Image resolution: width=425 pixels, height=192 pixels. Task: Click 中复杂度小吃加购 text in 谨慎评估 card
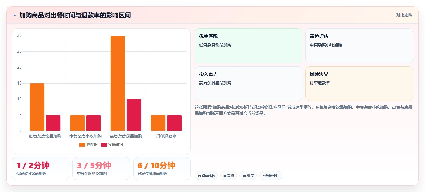pyautogui.click(x=326, y=45)
